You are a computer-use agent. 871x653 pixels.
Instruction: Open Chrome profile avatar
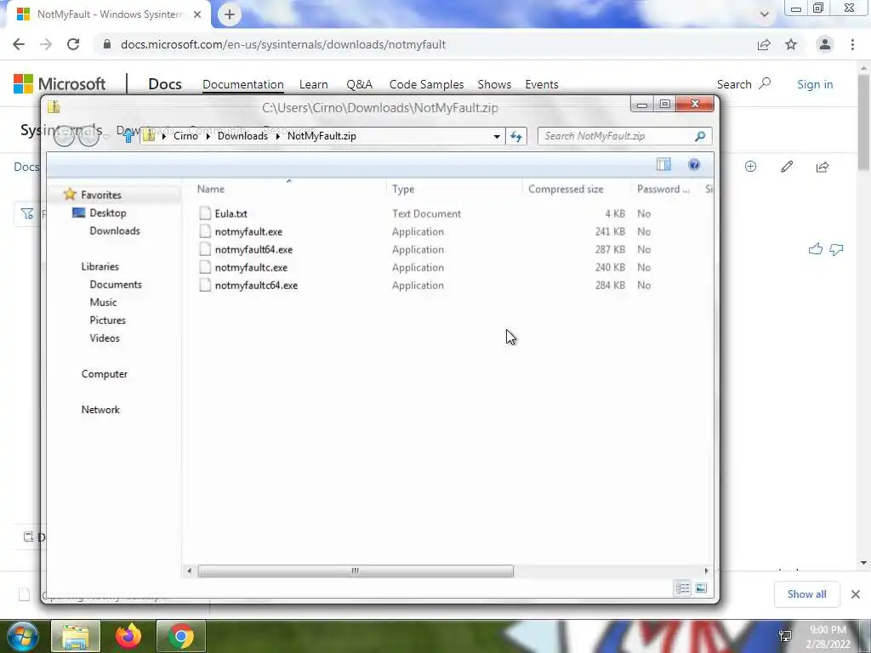pyautogui.click(x=825, y=44)
